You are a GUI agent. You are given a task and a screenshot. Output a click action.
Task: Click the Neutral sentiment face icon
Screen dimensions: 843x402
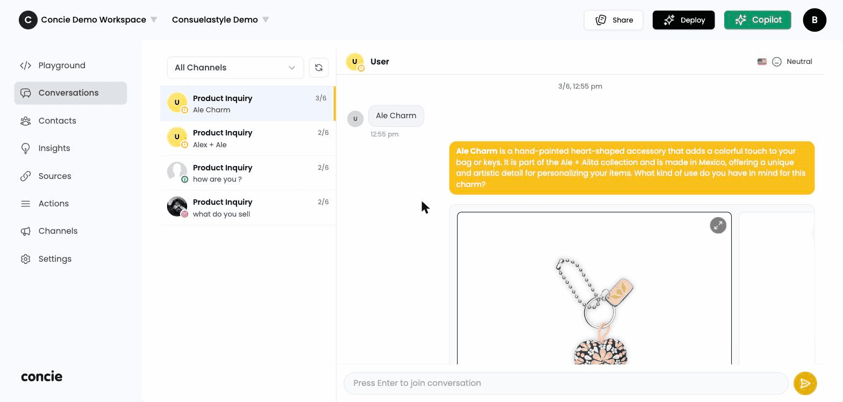pos(777,62)
